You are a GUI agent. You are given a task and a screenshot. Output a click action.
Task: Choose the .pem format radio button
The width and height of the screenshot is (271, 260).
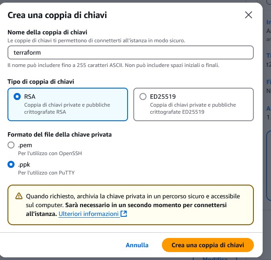pos(11,145)
